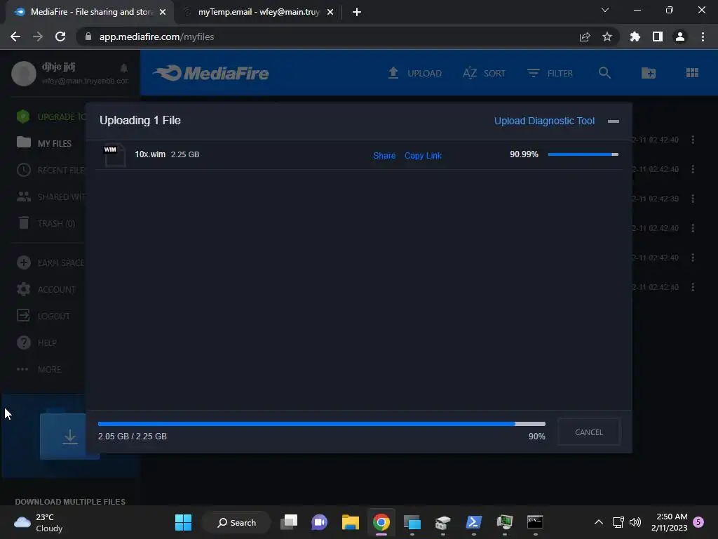Open options menu for first file row
The height and width of the screenshot is (539, 718).
pos(693,140)
